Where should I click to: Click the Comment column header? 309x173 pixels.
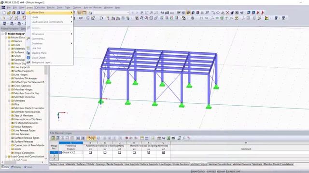[x=246, y=149]
